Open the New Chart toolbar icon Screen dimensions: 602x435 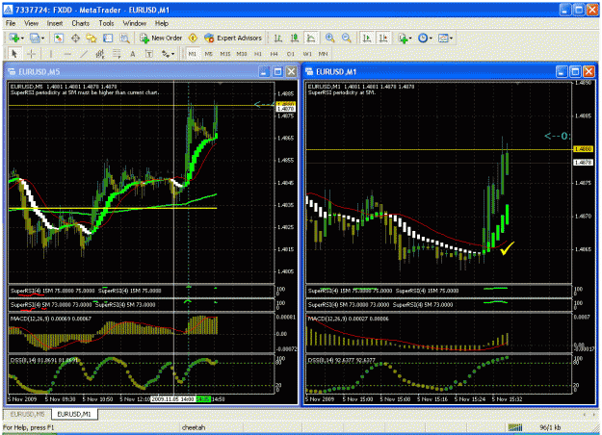14,38
